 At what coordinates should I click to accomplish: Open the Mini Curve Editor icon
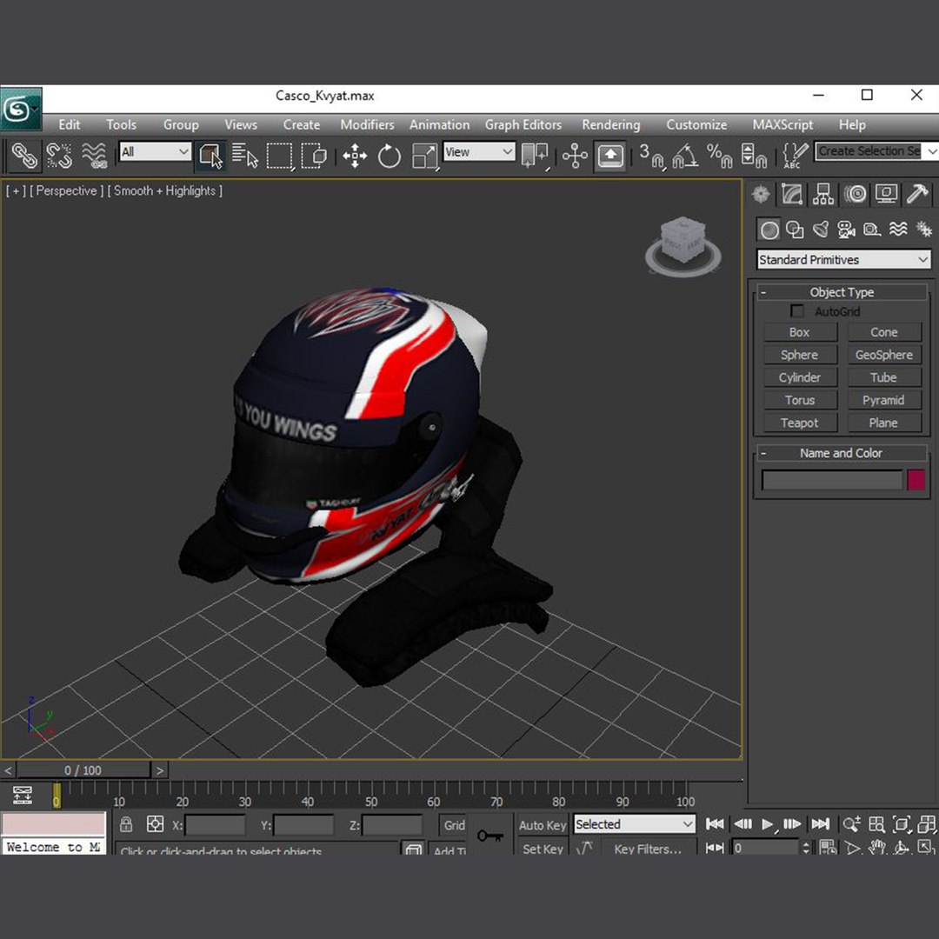point(22,796)
